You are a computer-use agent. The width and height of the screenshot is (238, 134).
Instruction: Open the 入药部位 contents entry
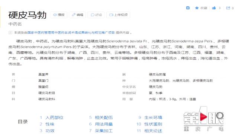tap(54, 118)
